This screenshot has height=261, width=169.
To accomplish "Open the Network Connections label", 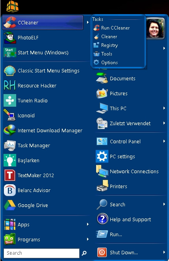I will pyautogui.click(x=134, y=172).
